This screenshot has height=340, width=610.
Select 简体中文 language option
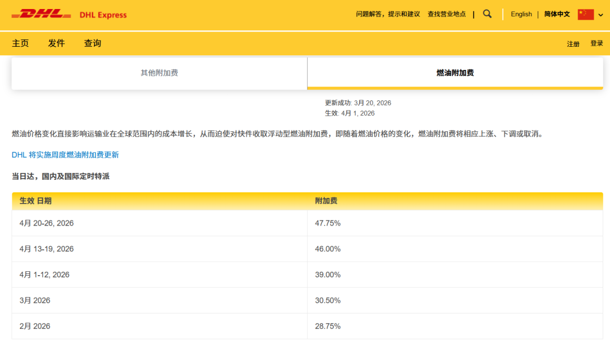[x=557, y=14]
